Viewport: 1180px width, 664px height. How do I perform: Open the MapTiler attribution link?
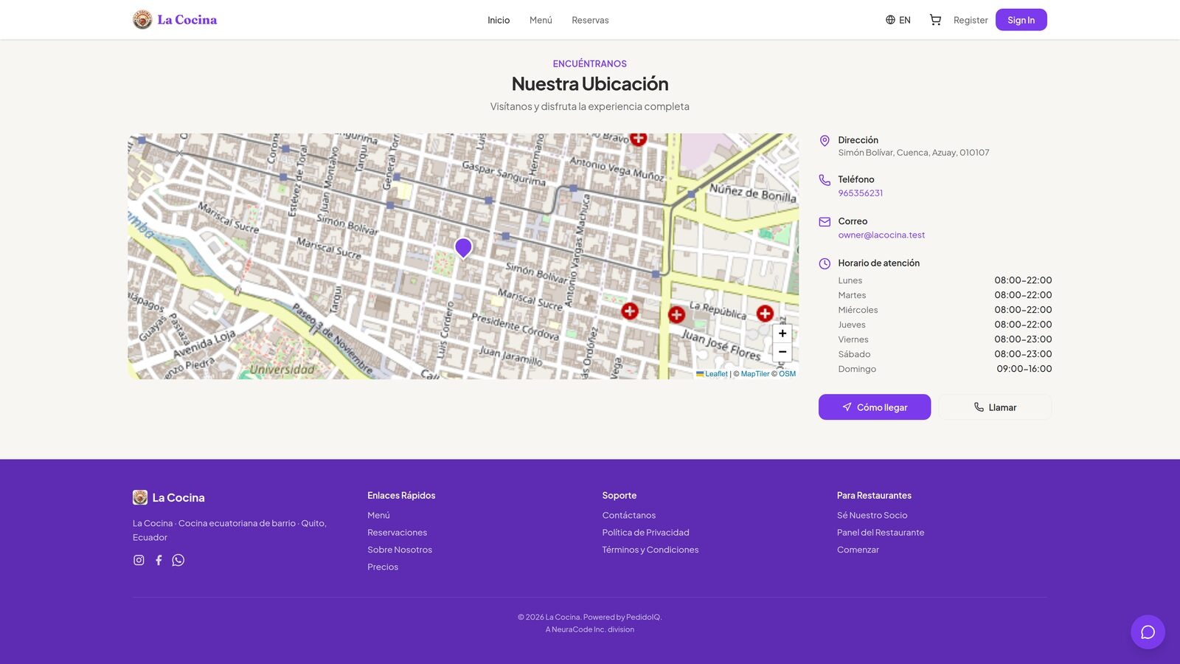754,374
